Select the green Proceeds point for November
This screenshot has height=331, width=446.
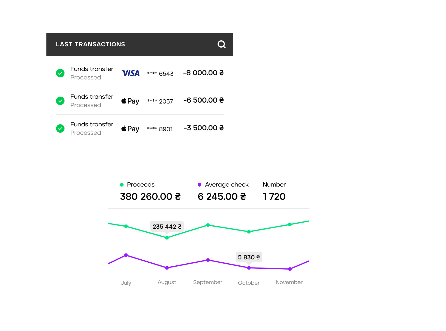[290, 224]
